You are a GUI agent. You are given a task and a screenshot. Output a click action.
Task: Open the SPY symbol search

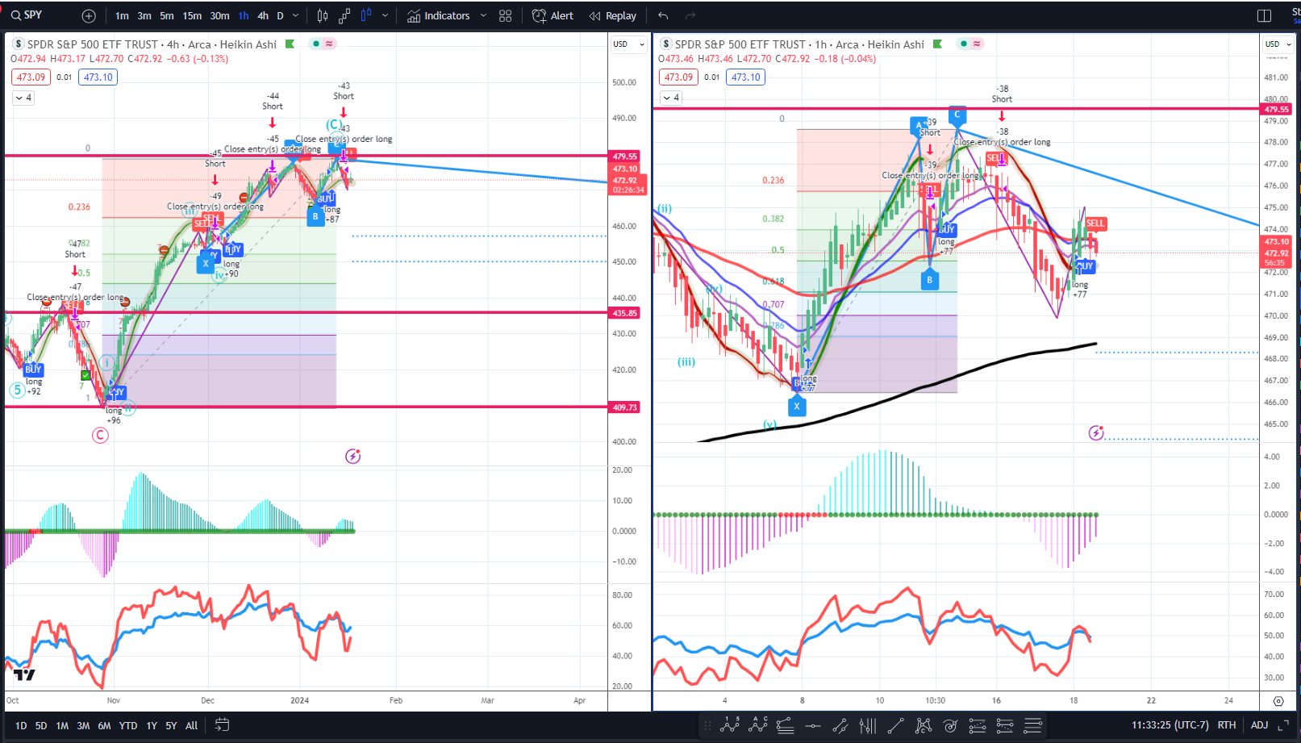(27, 15)
